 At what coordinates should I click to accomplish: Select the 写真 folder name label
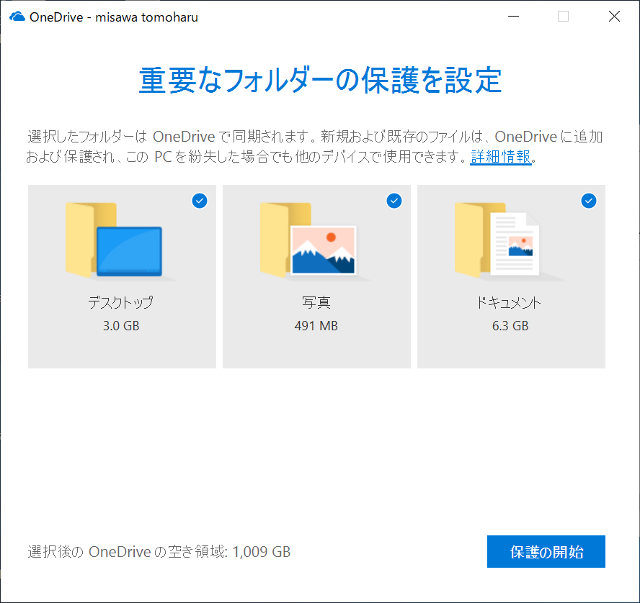point(316,302)
